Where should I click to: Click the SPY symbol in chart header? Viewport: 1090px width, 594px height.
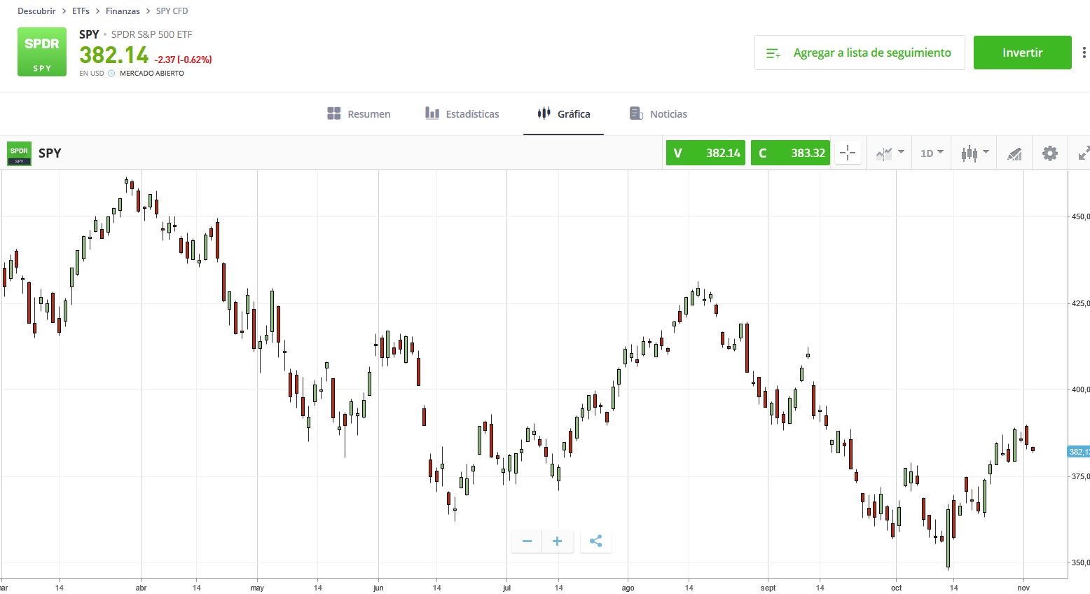click(x=50, y=153)
